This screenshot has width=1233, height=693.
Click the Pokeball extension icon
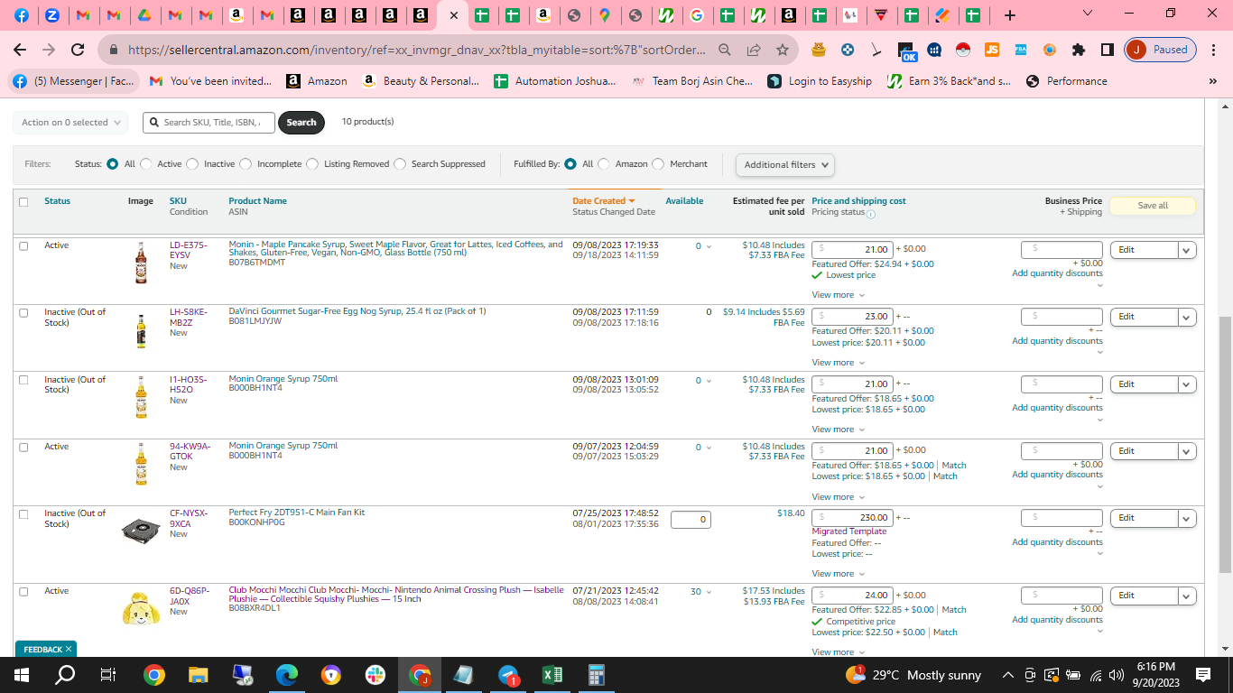963,50
